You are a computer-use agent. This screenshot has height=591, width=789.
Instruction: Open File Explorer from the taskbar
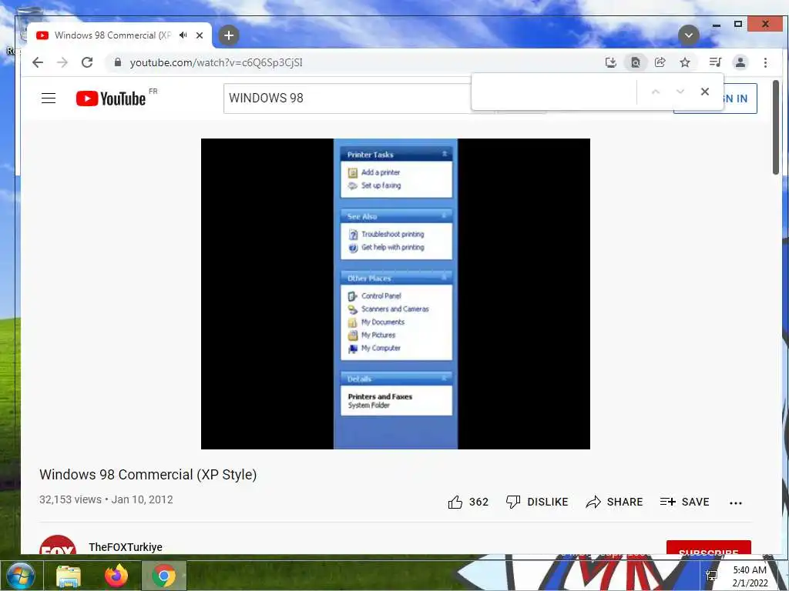(68, 576)
